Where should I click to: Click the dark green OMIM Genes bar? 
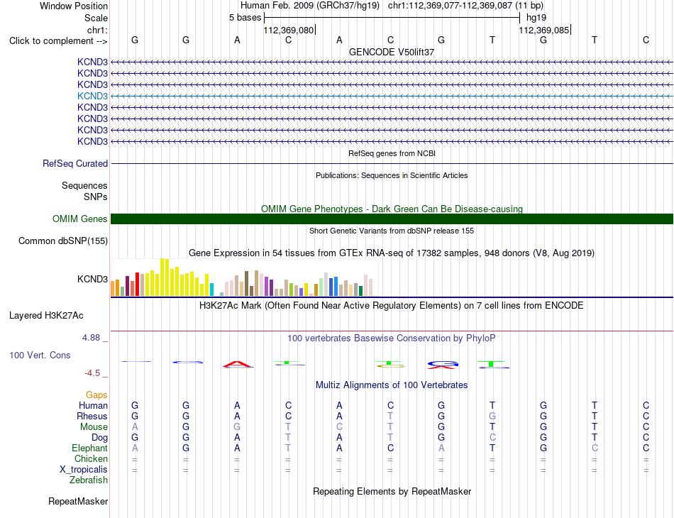tap(392, 219)
